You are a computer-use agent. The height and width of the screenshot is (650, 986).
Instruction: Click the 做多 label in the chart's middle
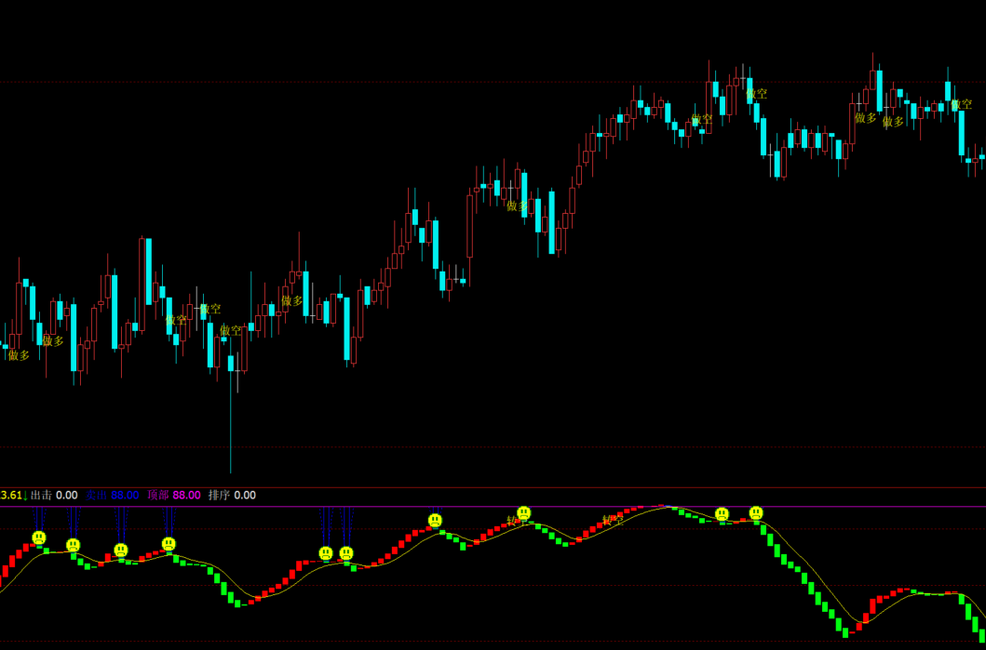[x=518, y=206]
